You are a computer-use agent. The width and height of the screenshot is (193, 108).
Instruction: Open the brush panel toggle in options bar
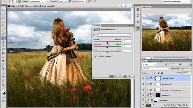point(19,1)
